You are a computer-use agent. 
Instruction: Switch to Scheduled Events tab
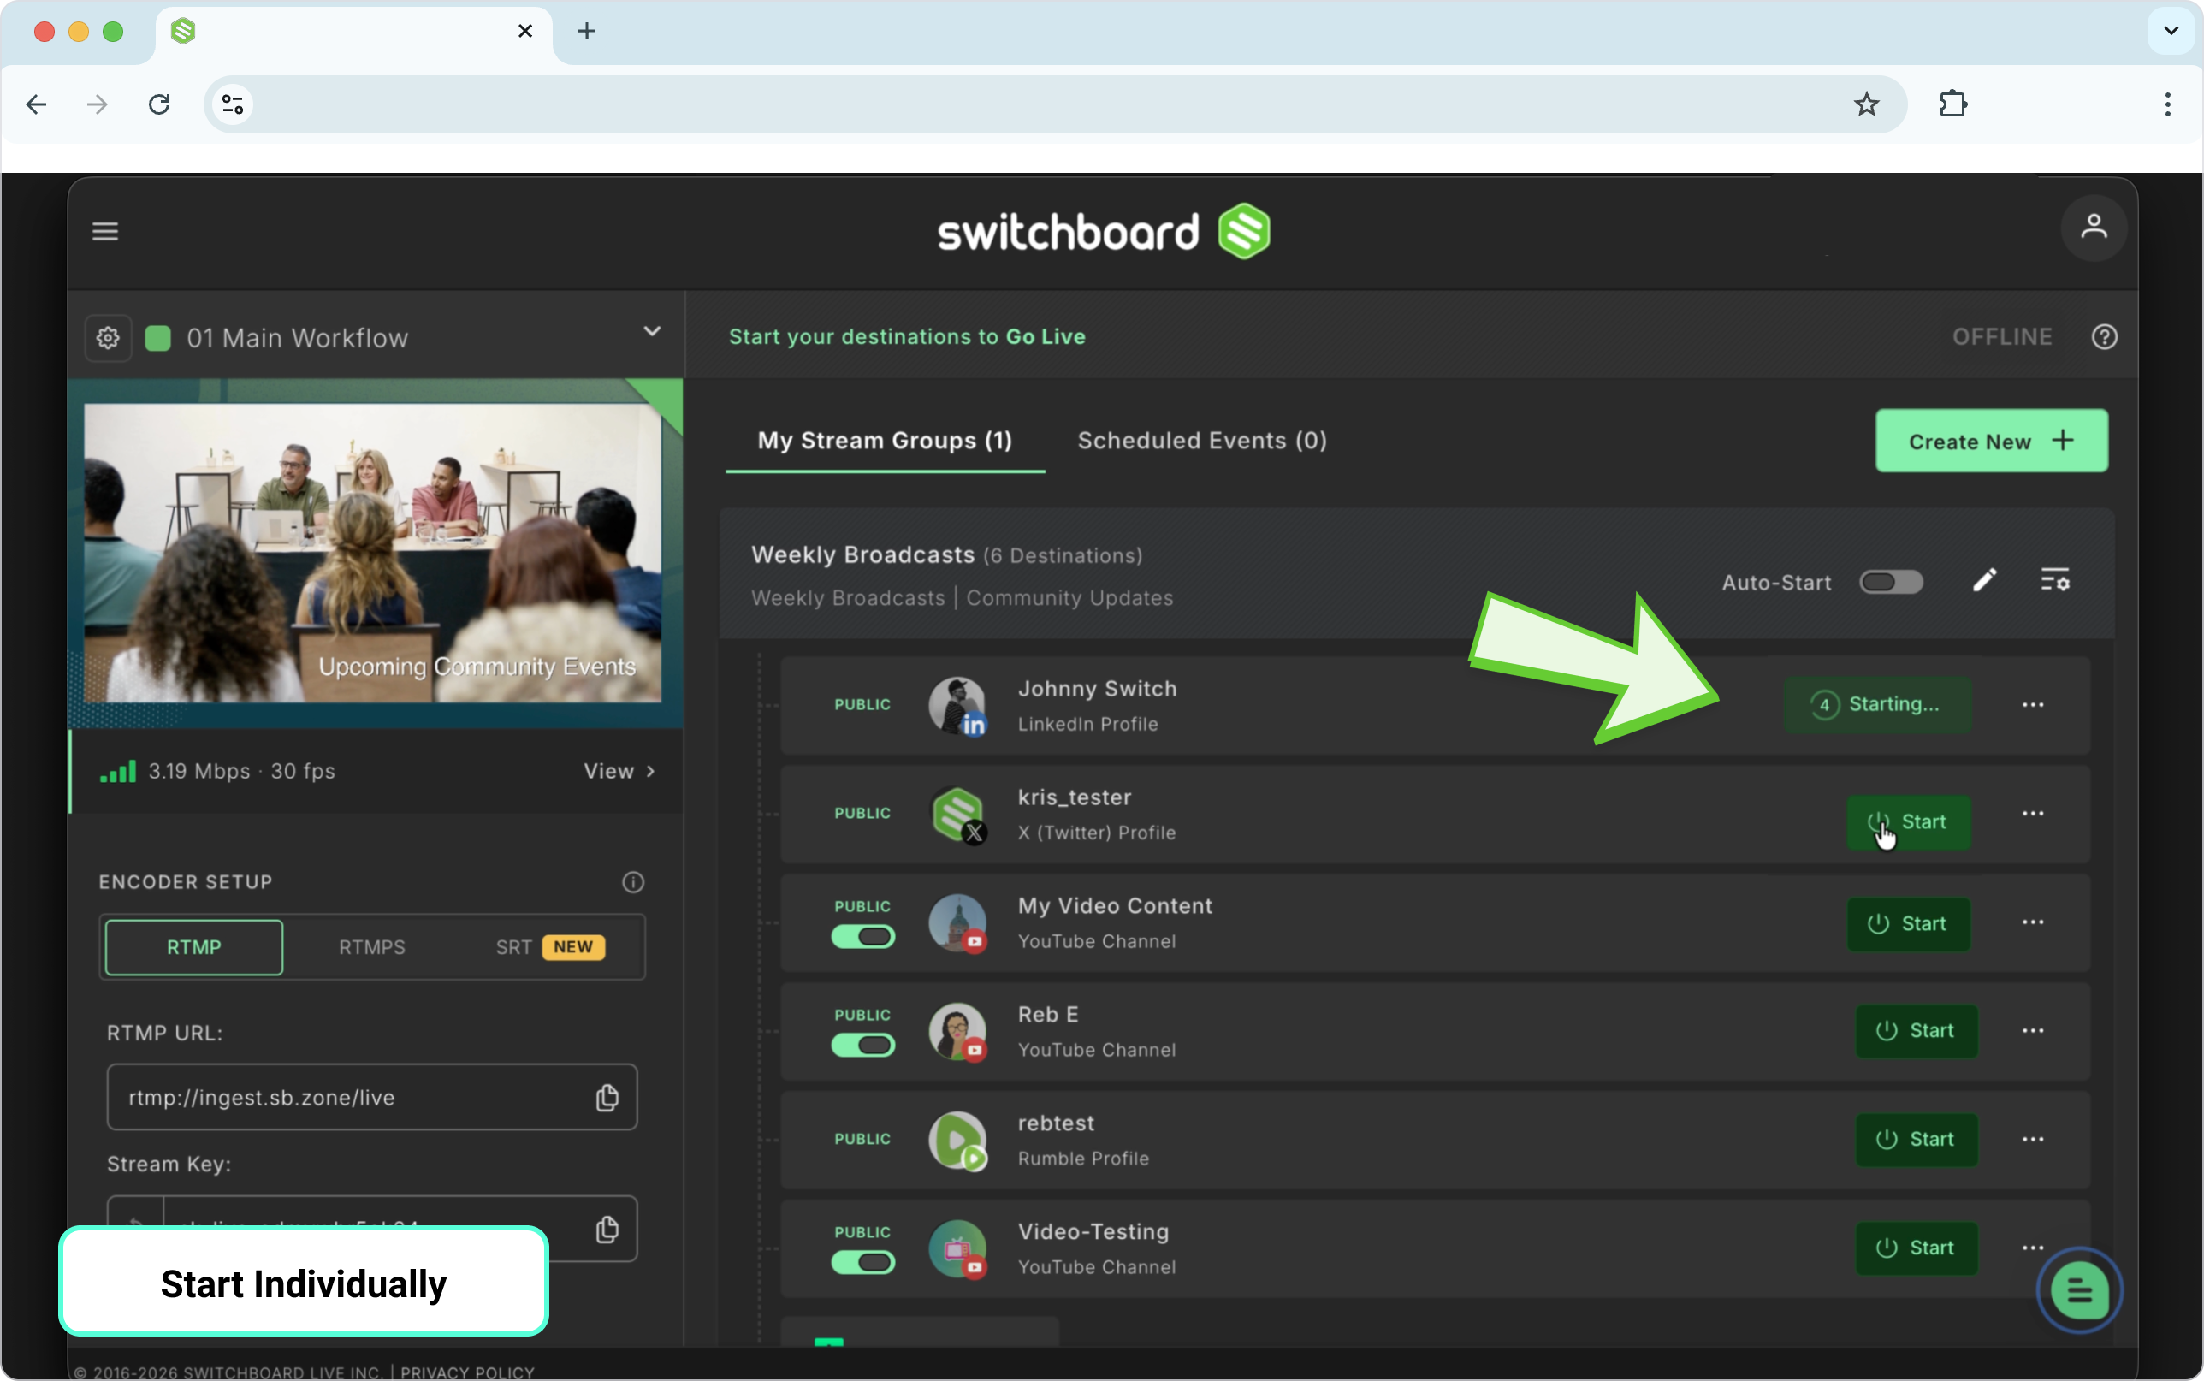[1201, 441]
